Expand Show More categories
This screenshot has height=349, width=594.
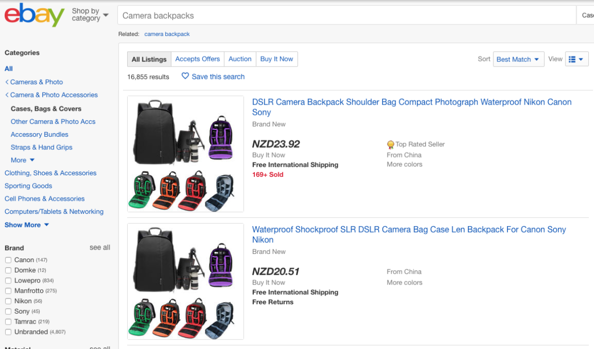(x=27, y=225)
